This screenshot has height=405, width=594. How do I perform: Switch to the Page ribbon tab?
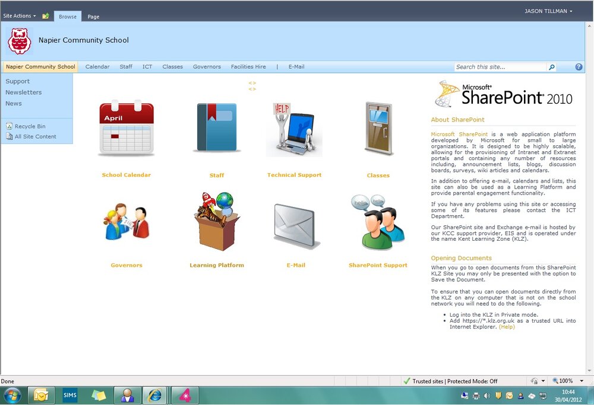93,16
